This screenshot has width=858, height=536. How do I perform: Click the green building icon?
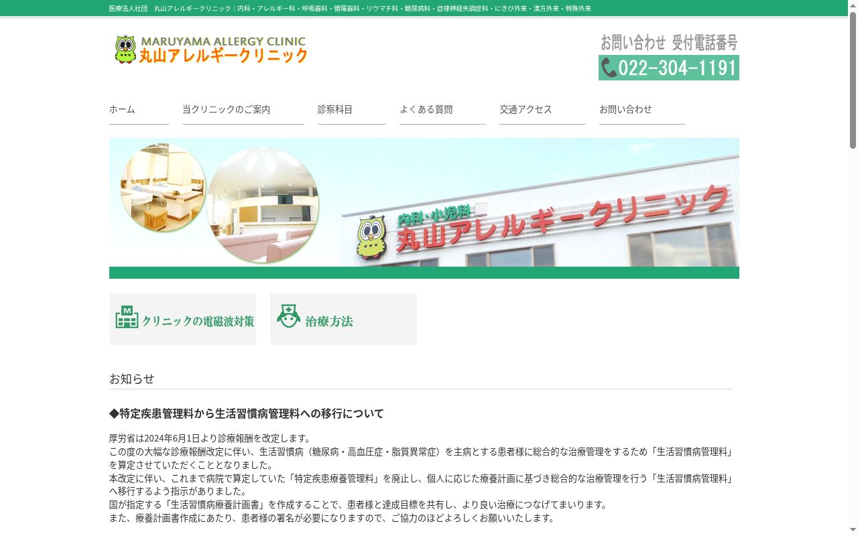(x=127, y=317)
